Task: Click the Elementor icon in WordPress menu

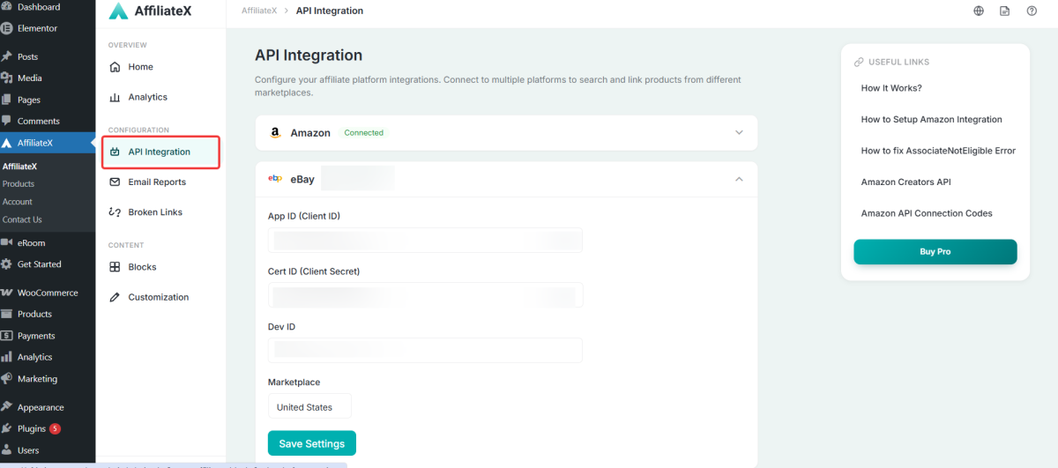Action: 6,28
